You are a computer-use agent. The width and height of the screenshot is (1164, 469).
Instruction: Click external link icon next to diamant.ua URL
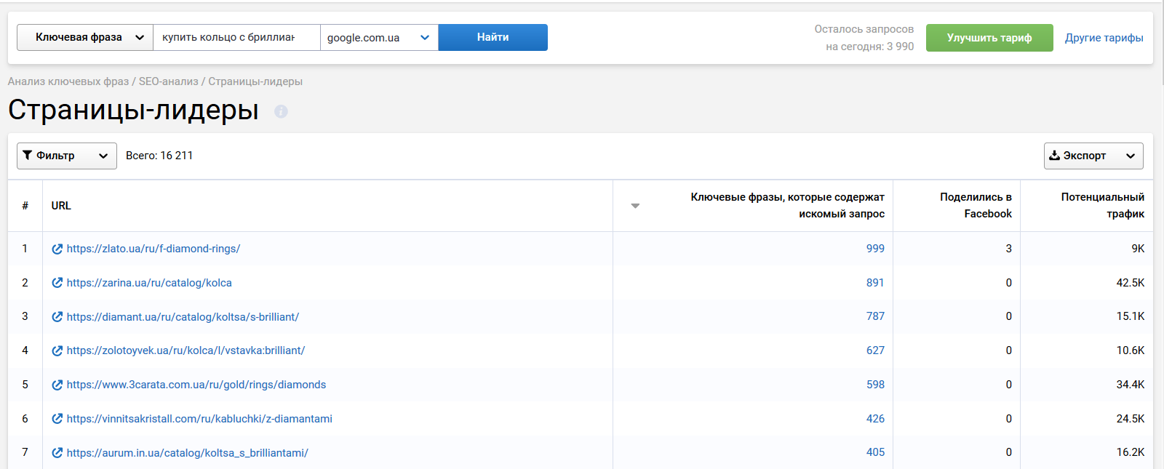click(x=57, y=317)
